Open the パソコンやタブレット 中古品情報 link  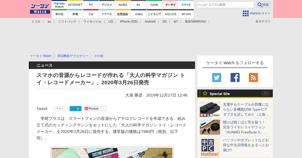(246, 145)
